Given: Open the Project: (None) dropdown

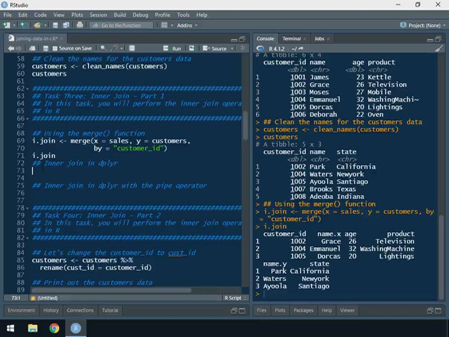Looking at the screenshot, I should [421, 25].
